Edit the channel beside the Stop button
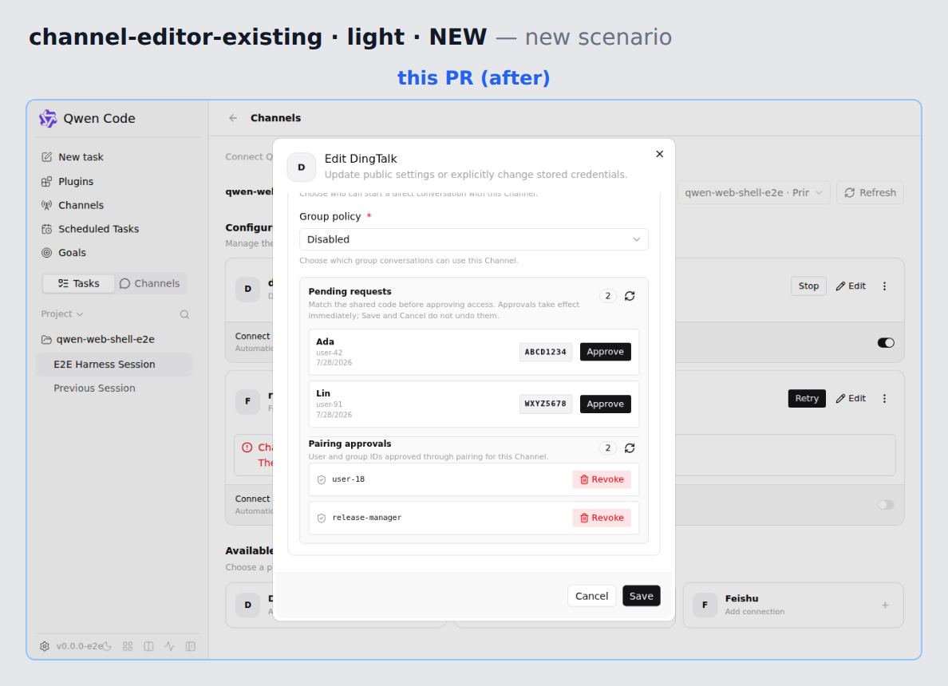 pos(851,286)
